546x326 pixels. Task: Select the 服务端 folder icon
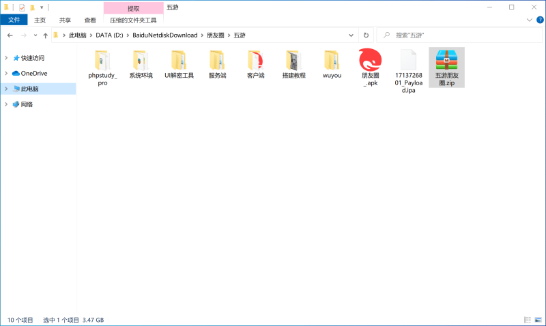pos(217,61)
